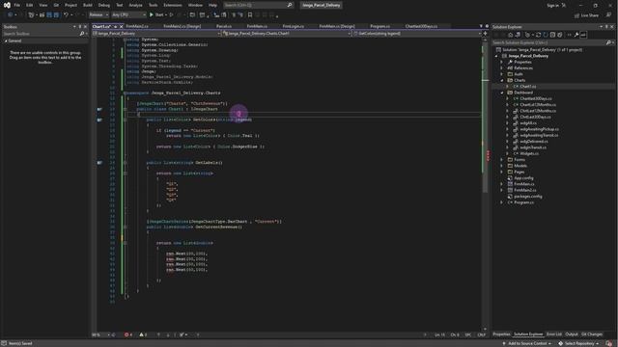Screen dimensions: 618x347
Task: Switch to the FrmMain2.cs tab
Action: click(x=137, y=26)
